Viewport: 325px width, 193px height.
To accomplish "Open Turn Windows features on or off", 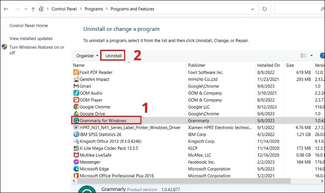I will 37,50.
